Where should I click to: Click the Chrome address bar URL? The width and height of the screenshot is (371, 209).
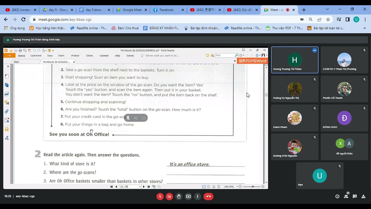click(65, 19)
